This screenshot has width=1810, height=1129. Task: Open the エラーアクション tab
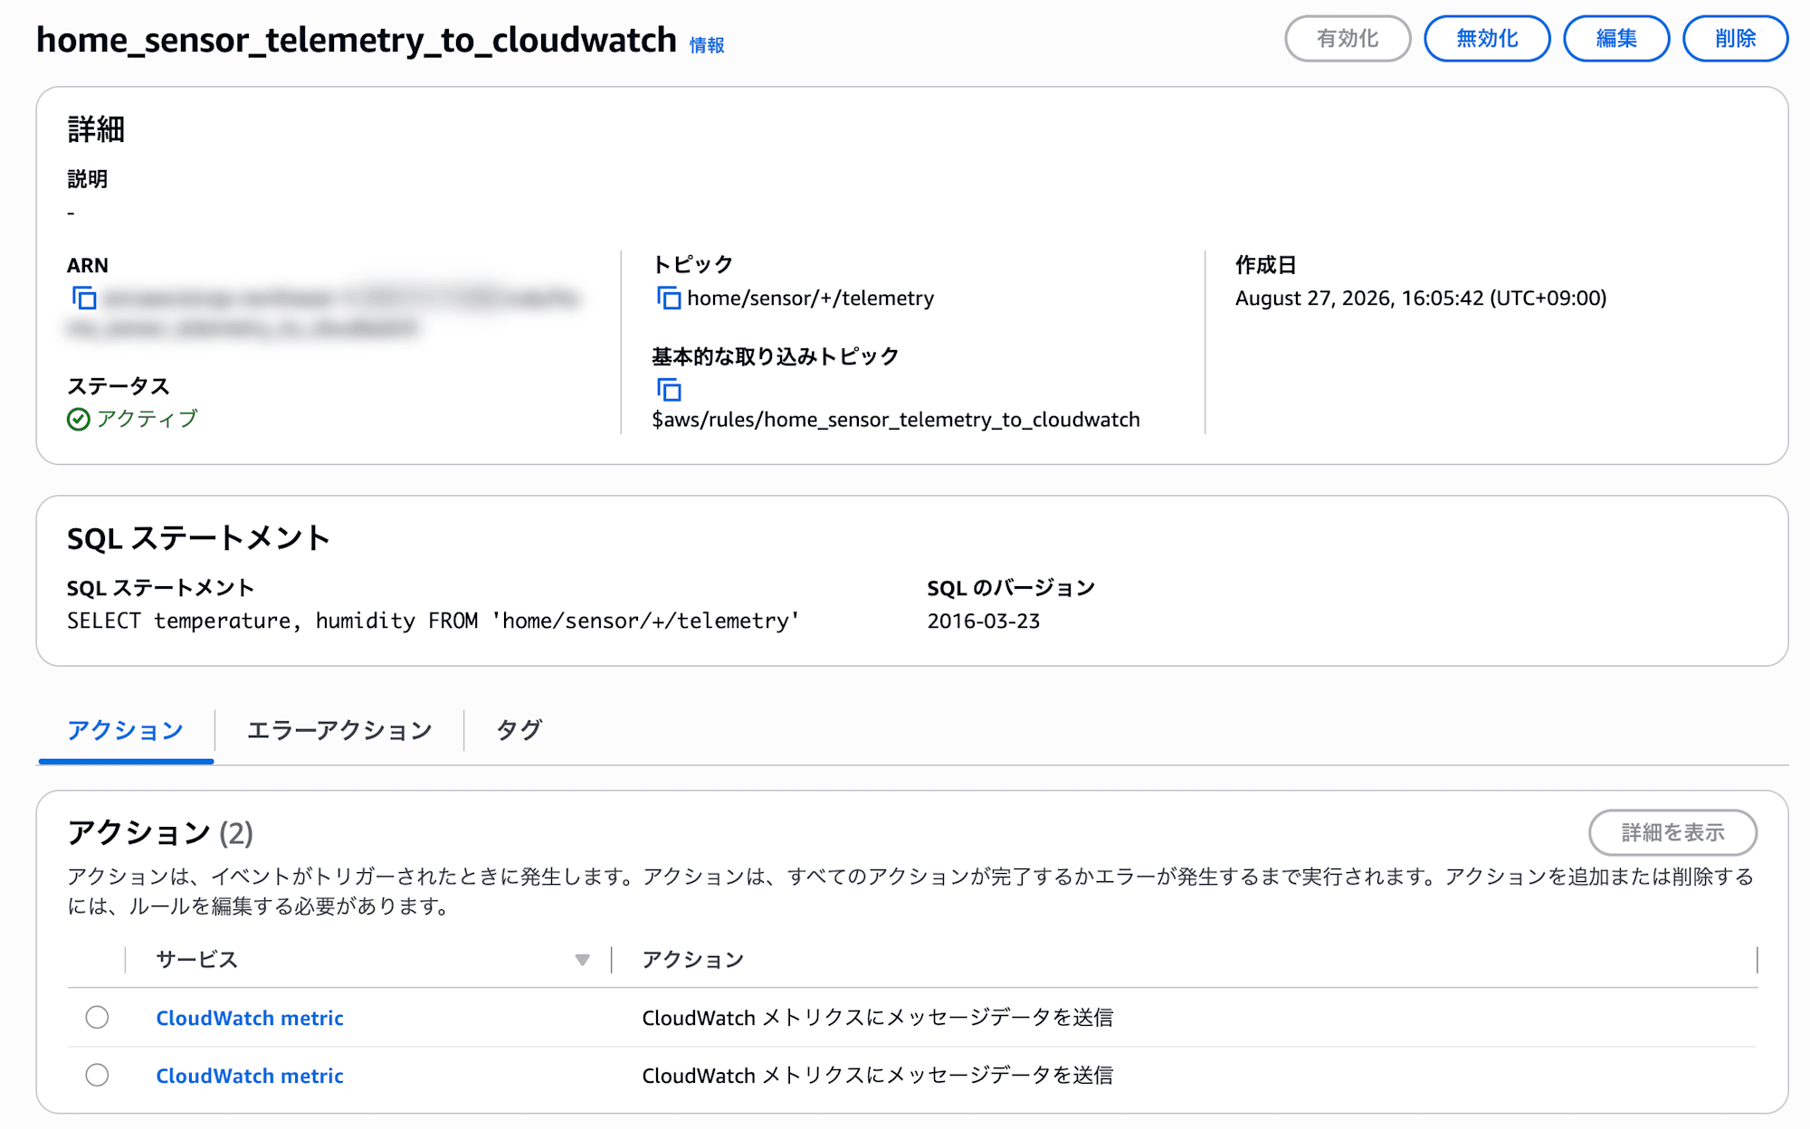pyautogui.click(x=339, y=730)
